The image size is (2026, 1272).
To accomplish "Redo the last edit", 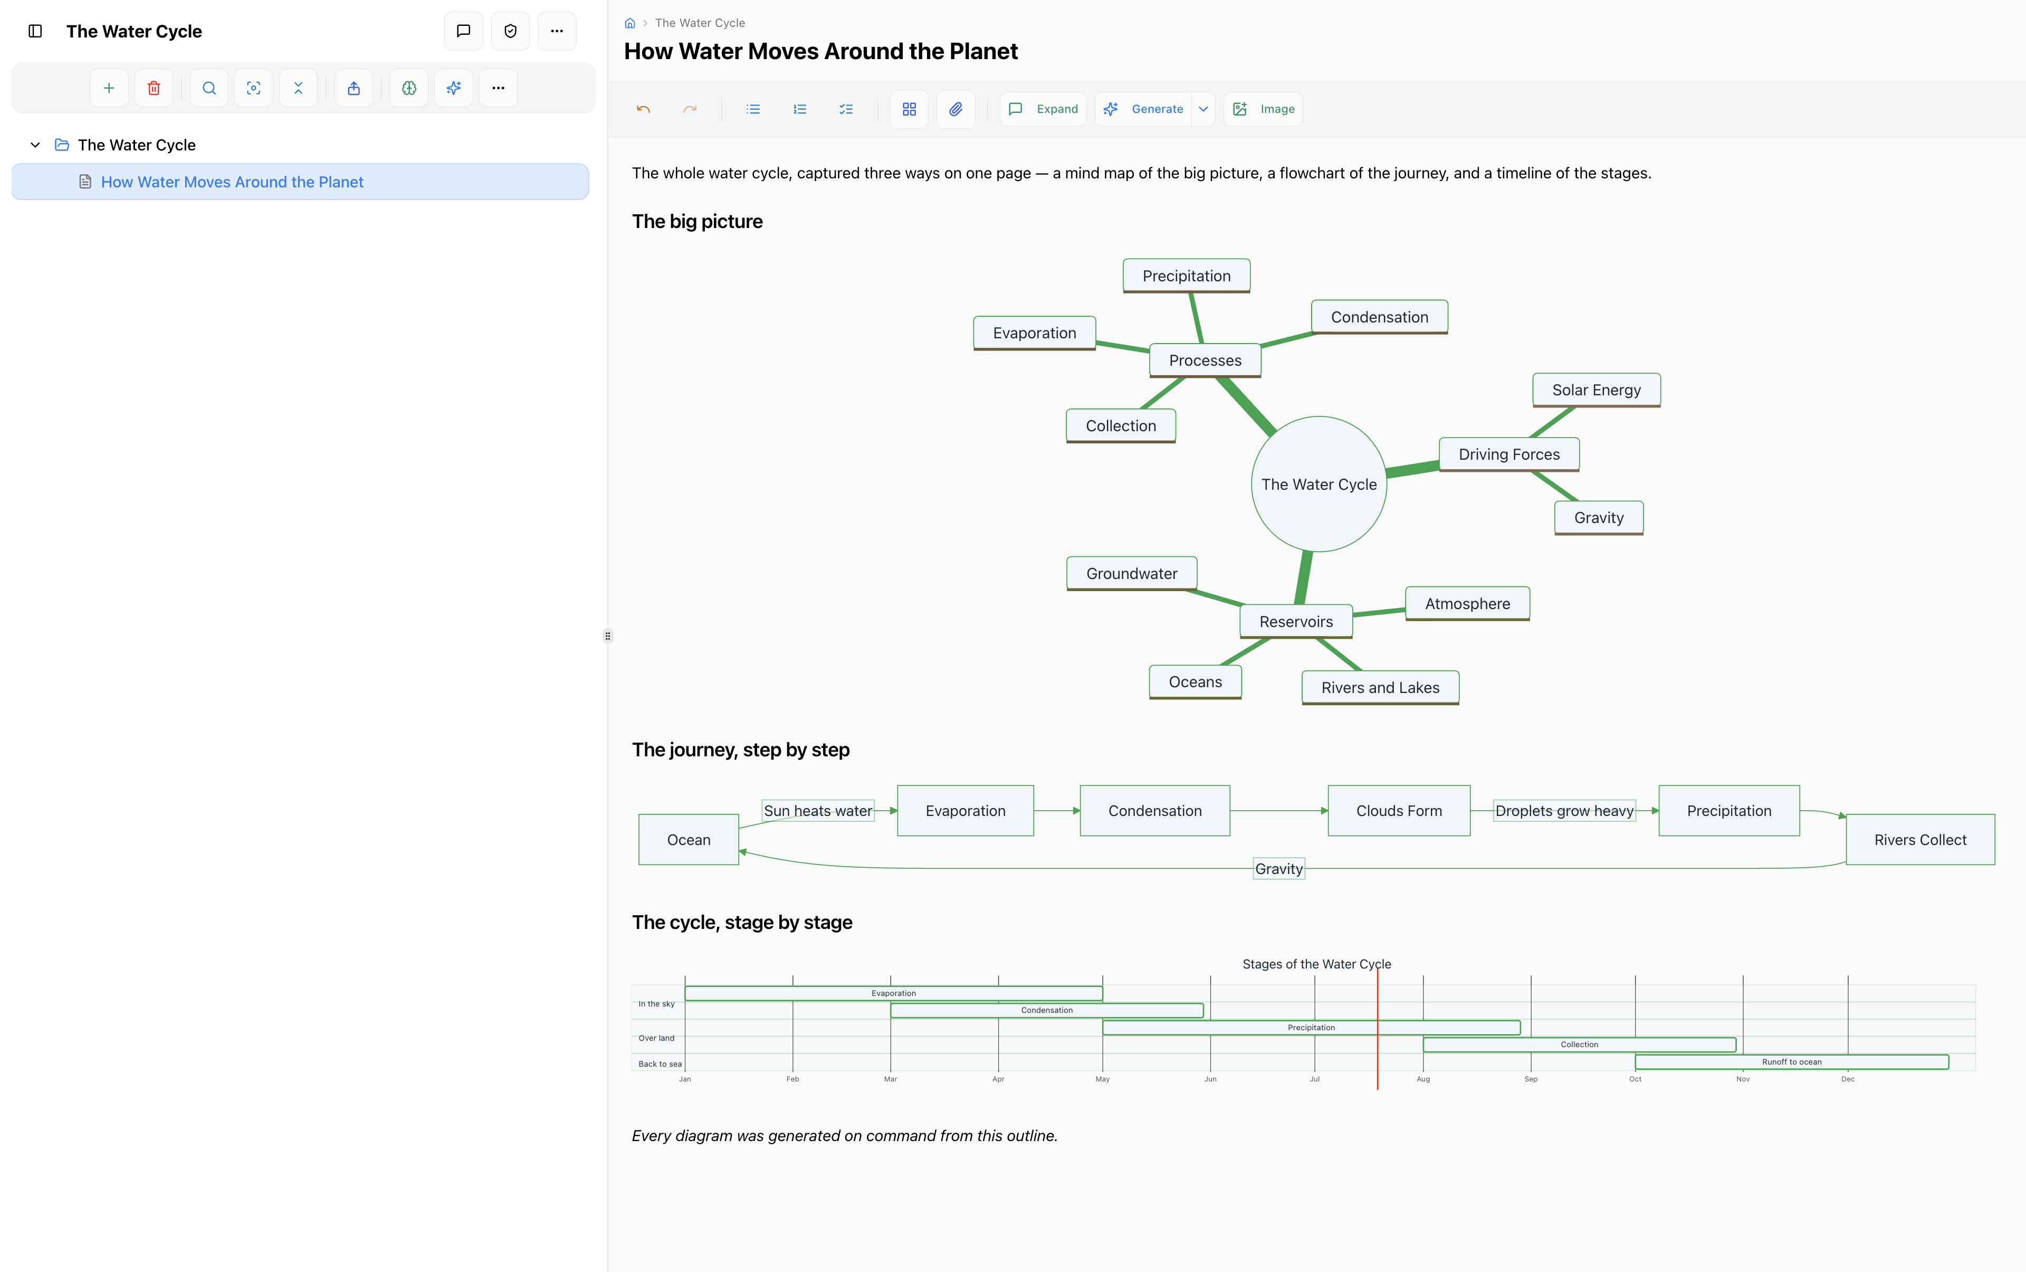I will 691,109.
